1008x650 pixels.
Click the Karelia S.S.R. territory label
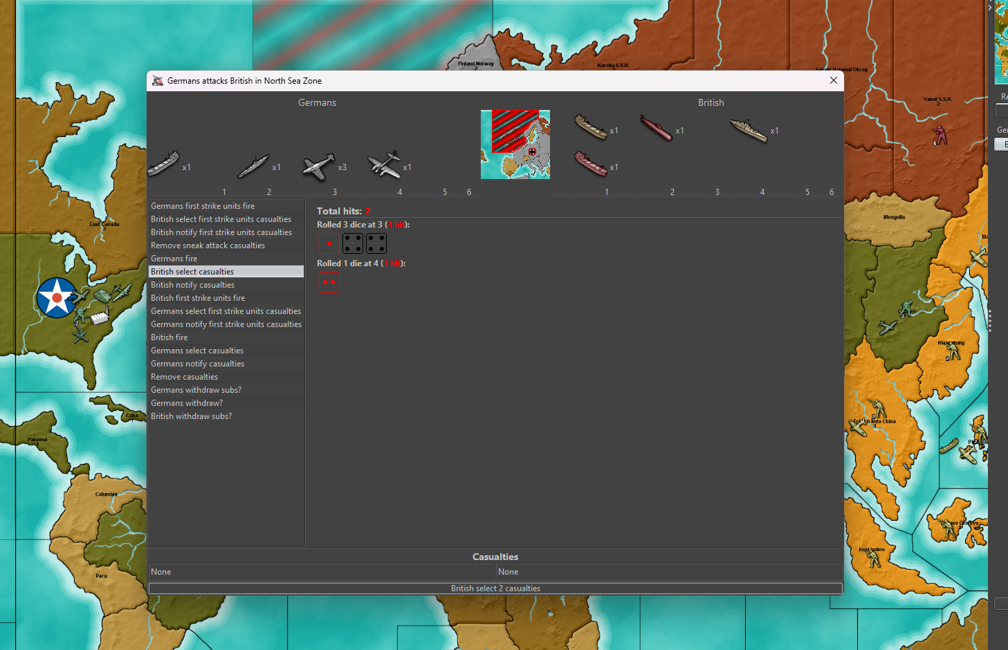[x=613, y=66]
